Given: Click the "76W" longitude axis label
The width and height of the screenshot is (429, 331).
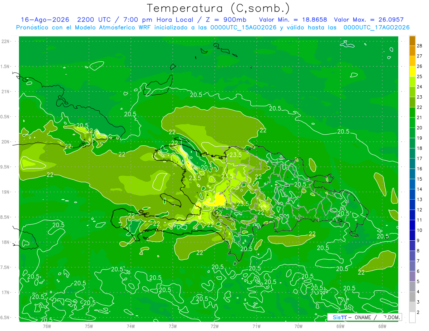Looking at the screenshot, I should pos(47,326).
